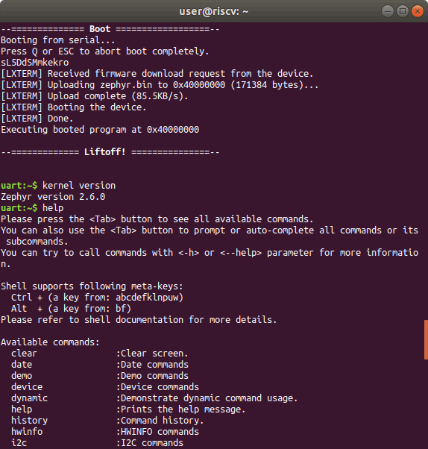Click 'Please press the <Tab> button' line
The height and width of the screenshot is (449, 428).
(x=157, y=219)
